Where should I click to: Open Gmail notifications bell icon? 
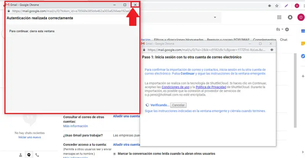click(290, 17)
